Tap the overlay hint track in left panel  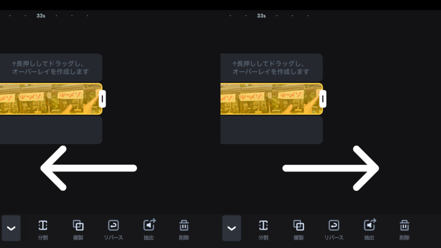click(51, 68)
